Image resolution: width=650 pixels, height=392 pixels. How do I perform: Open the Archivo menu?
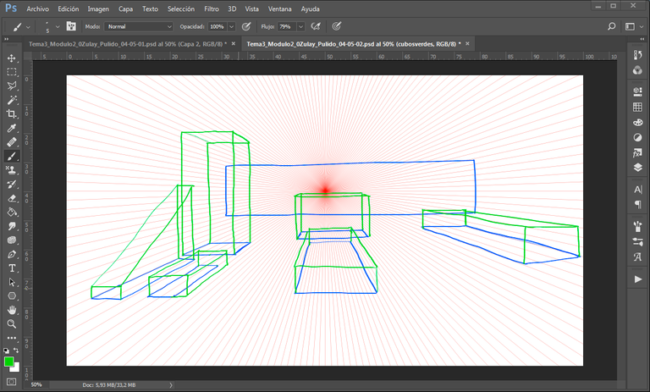coord(38,8)
